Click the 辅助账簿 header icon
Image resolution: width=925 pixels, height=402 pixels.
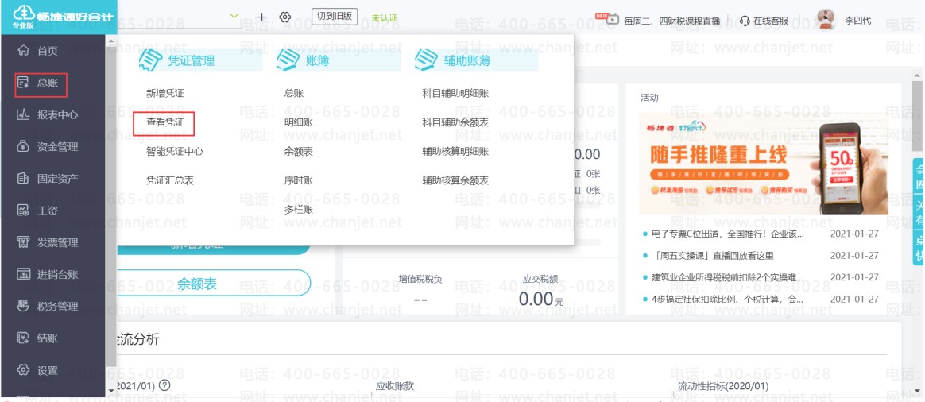(427, 60)
